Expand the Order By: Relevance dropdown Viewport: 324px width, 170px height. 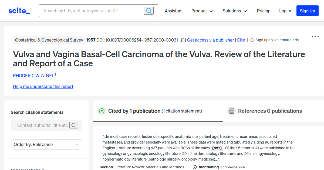[x=46, y=144]
